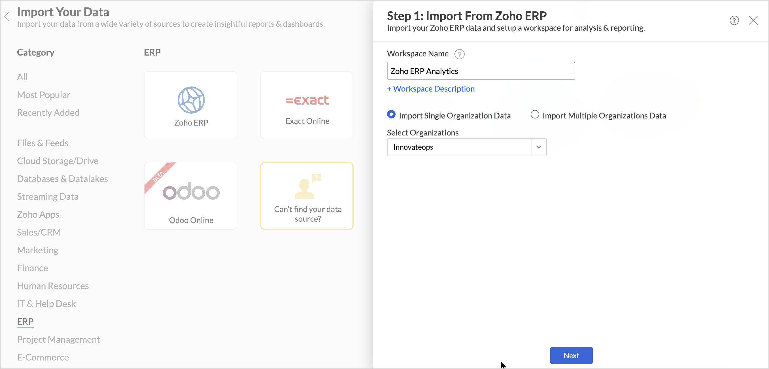Open help icon in panel header
Viewport: 769px width, 369px height.
coord(734,21)
